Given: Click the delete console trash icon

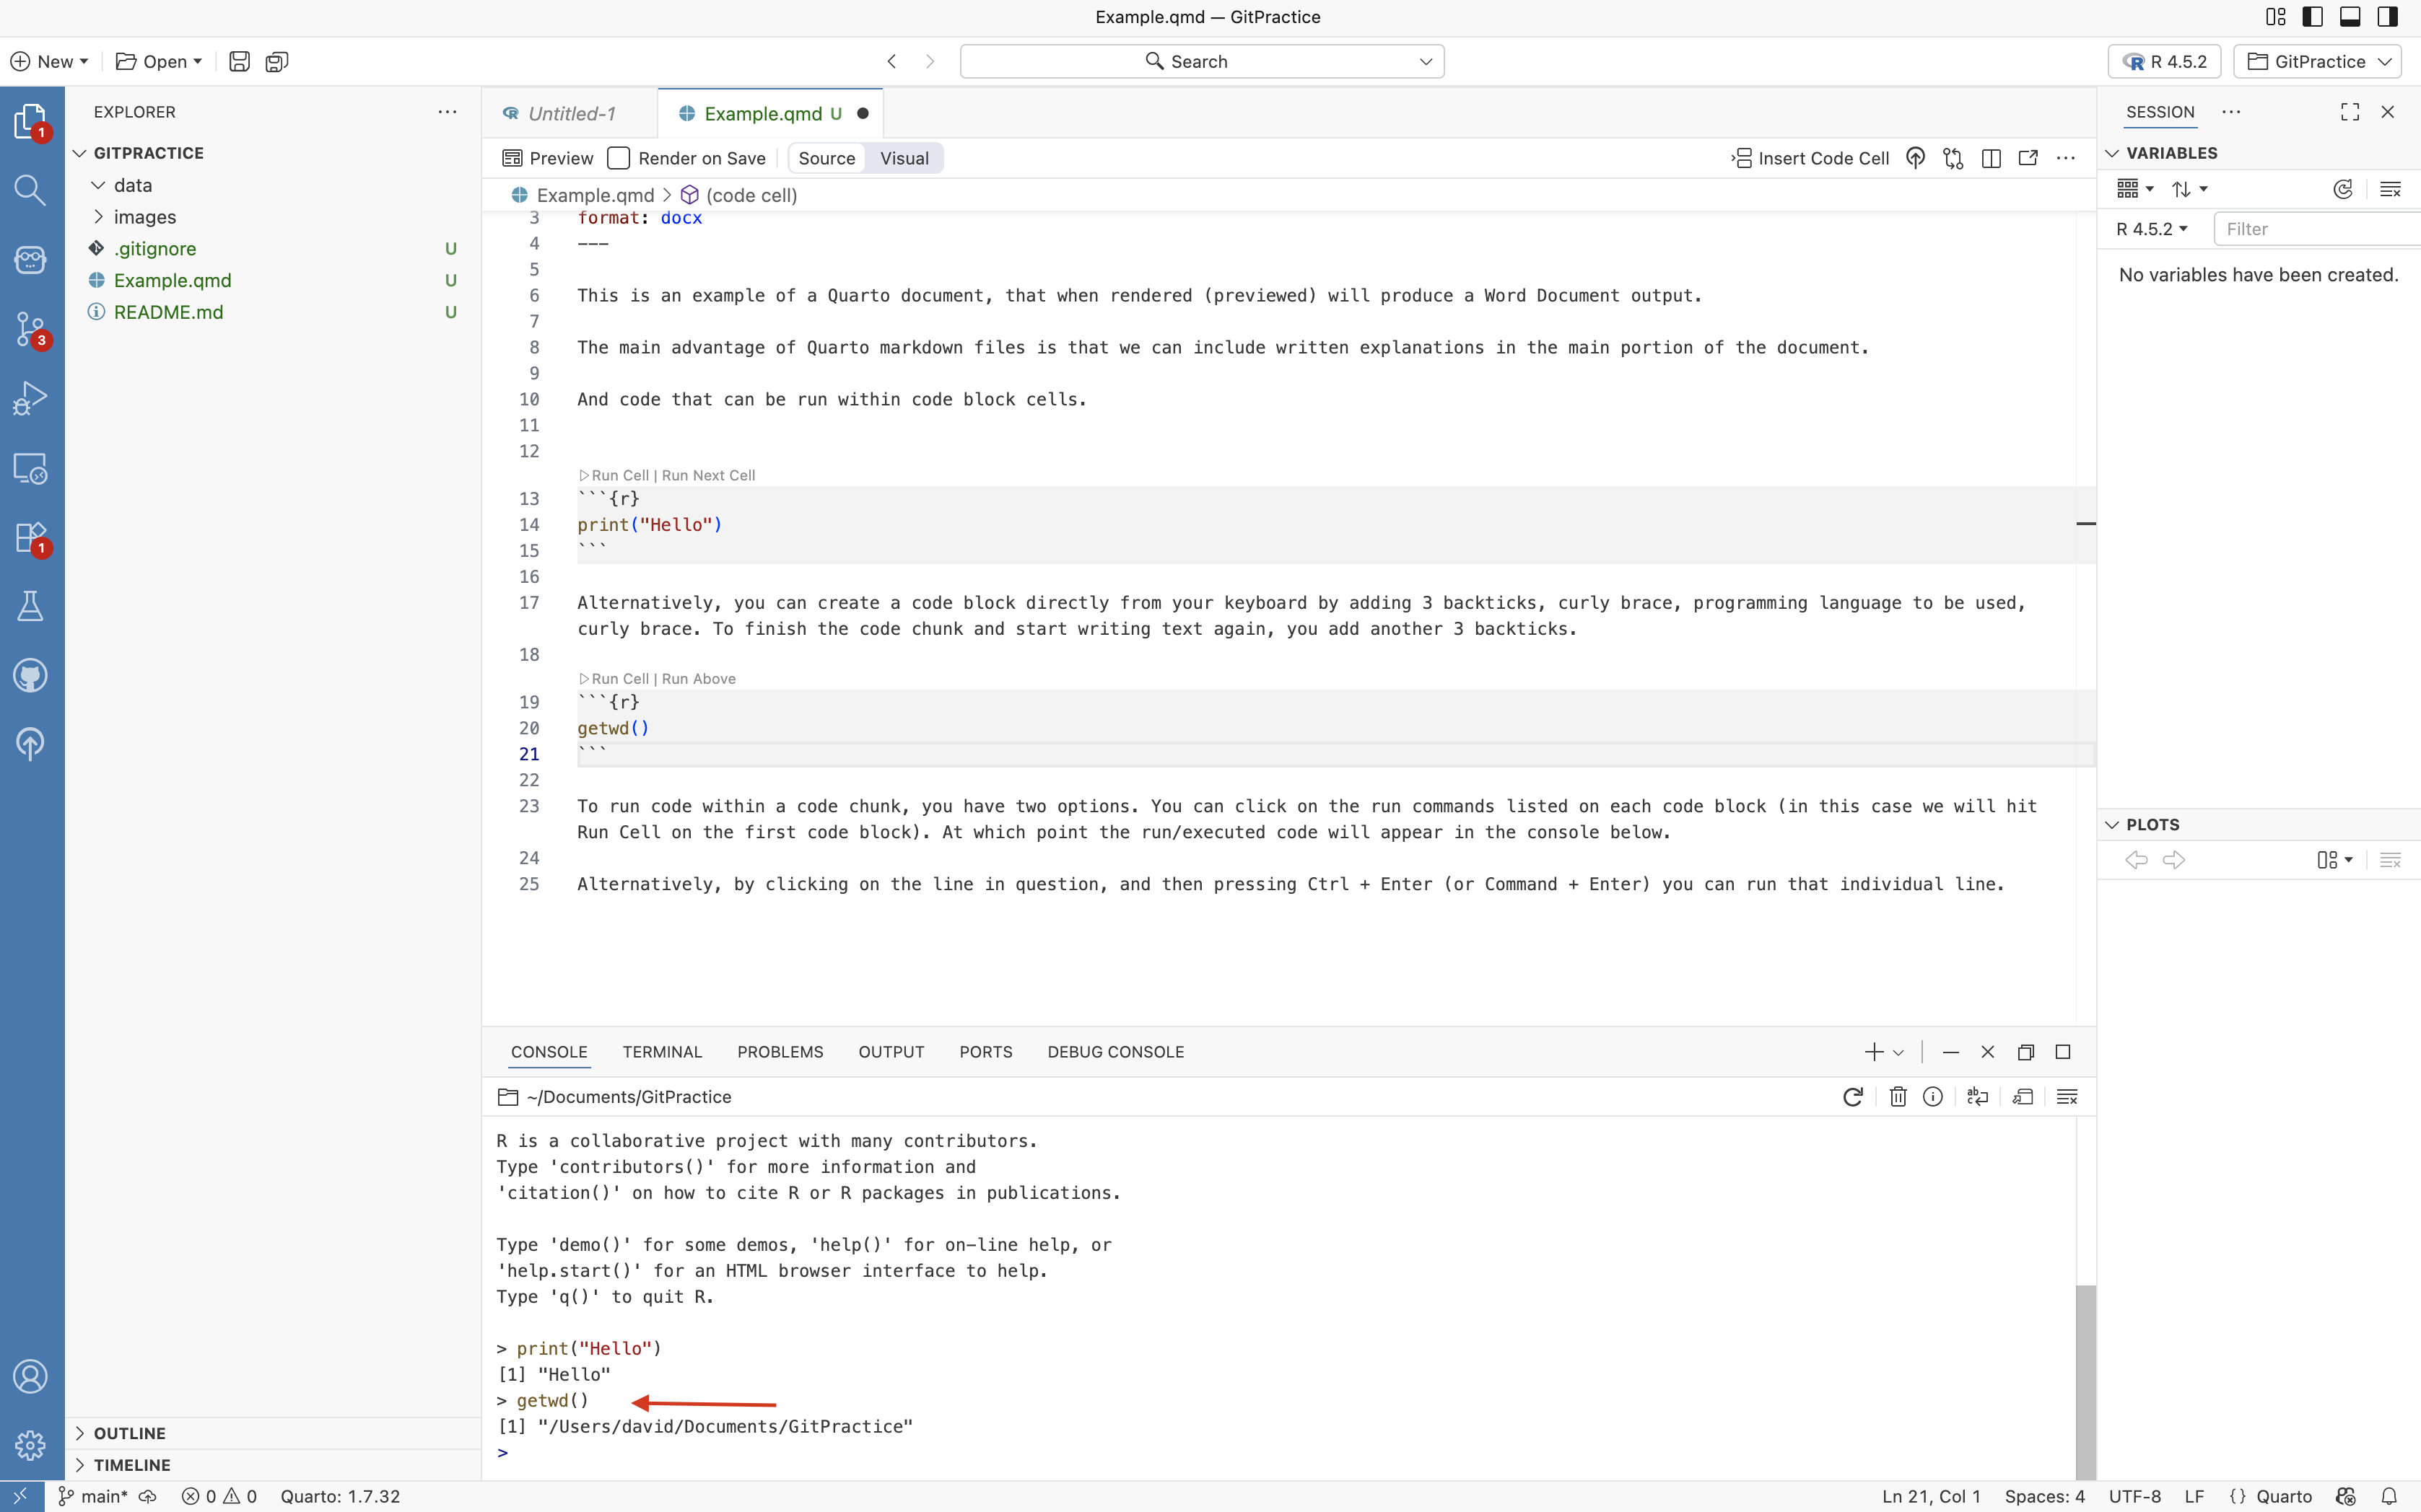Looking at the screenshot, I should point(1897,1097).
